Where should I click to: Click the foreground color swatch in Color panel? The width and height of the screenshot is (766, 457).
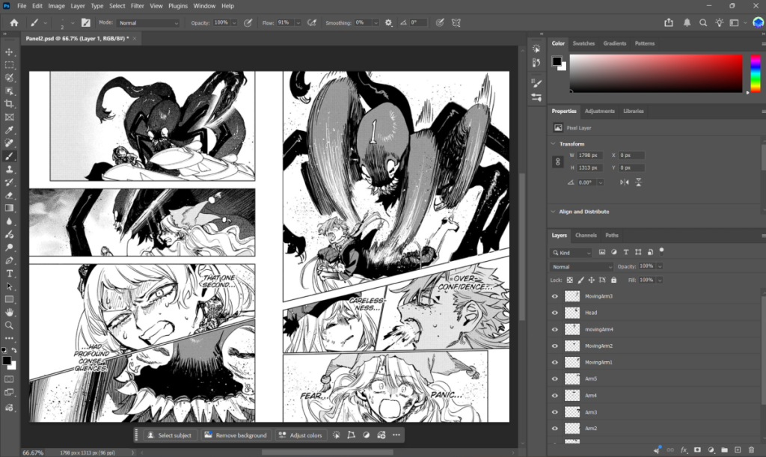click(557, 61)
